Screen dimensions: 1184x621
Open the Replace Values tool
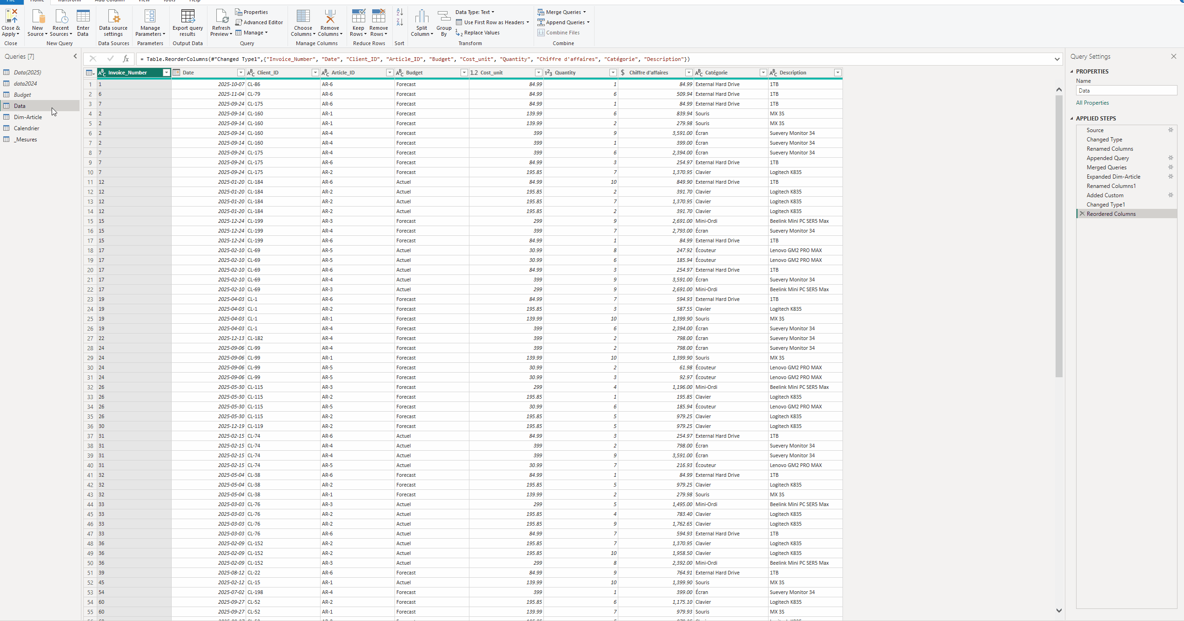click(x=478, y=33)
